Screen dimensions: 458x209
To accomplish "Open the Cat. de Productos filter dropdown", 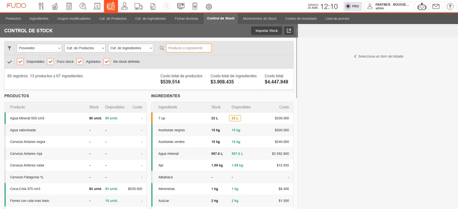I will (x=85, y=48).
